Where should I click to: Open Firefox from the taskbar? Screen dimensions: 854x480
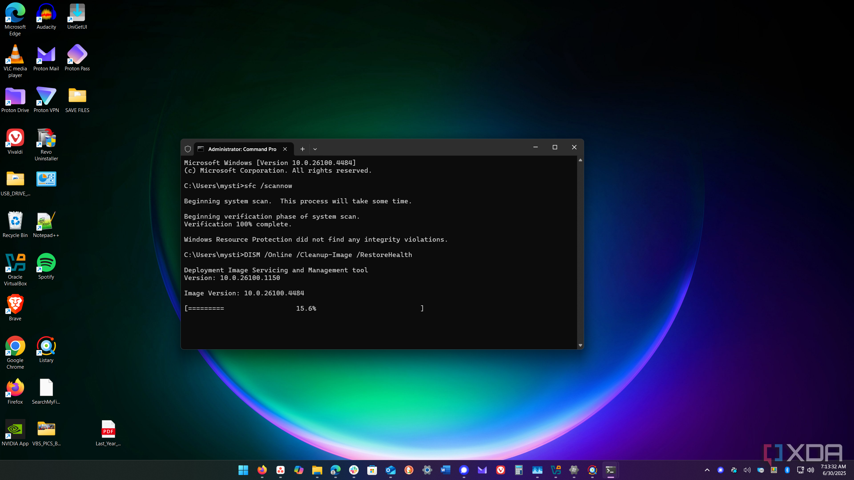click(262, 470)
